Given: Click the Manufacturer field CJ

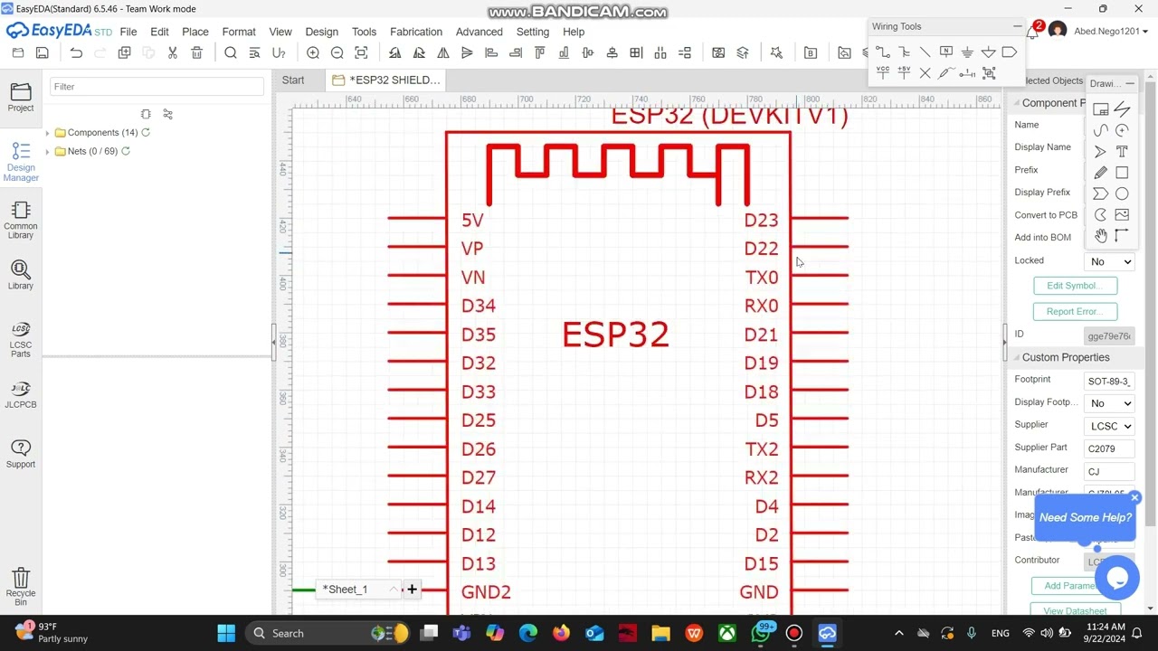Looking at the screenshot, I should [x=1110, y=471].
